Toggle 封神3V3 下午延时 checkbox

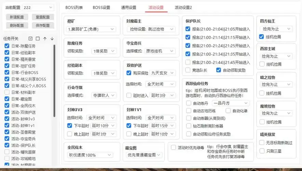click(x=70, y=126)
